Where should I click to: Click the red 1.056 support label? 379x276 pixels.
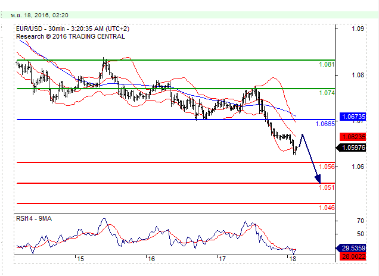click(x=327, y=167)
